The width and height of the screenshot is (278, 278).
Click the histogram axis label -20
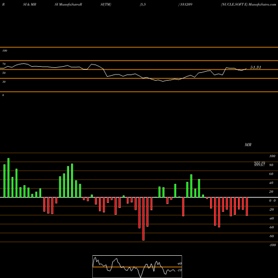pos(271,210)
